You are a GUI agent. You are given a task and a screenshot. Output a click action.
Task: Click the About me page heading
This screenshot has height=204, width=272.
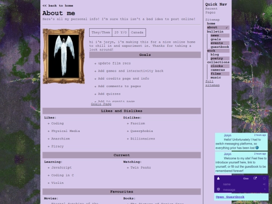58,13
